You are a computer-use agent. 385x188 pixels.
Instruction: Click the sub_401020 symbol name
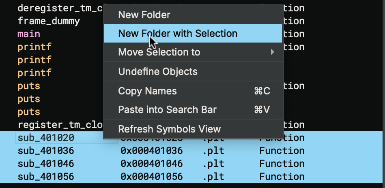(x=46, y=138)
